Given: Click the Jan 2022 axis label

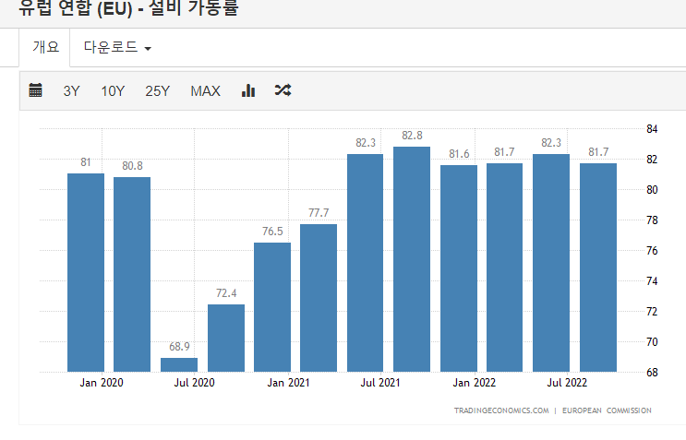Looking at the screenshot, I should click(x=475, y=383).
